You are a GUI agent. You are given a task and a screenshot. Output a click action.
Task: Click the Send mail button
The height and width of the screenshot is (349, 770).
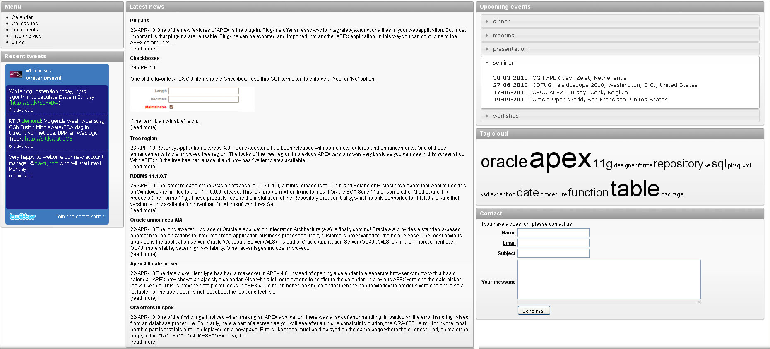pyautogui.click(x=534, y=311)
